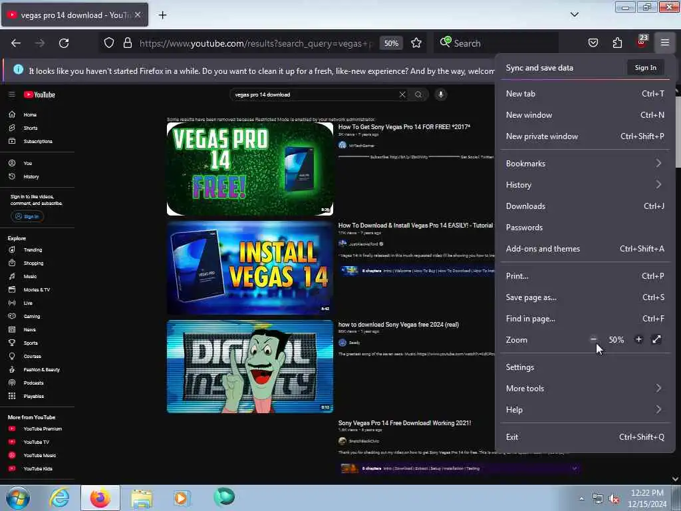Expand the Bookmarks submenu

pyautogui.click(x=585, y=164)
